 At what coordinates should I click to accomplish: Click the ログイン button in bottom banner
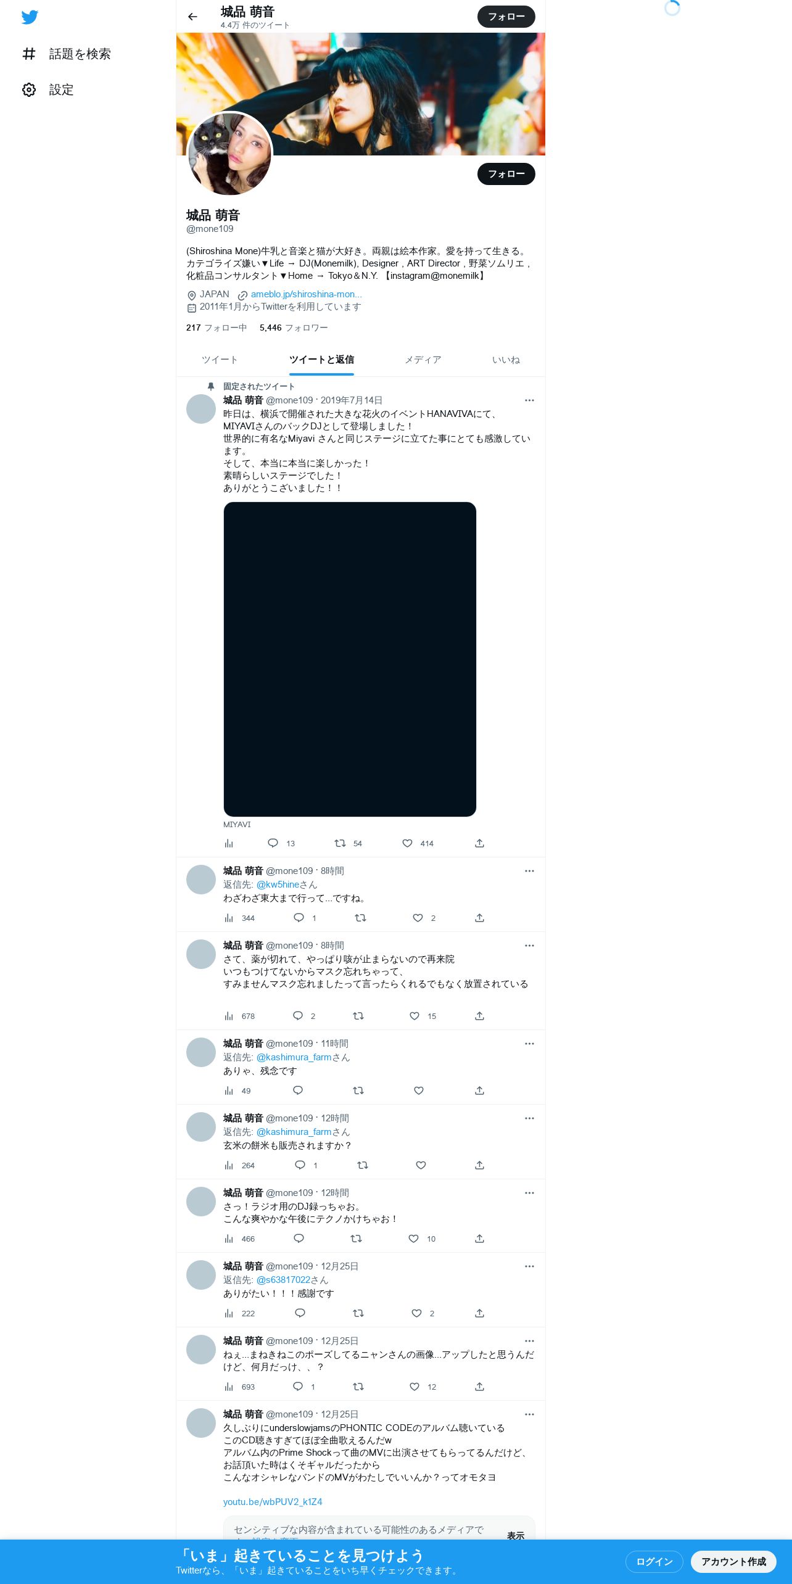click(654, 1561)
